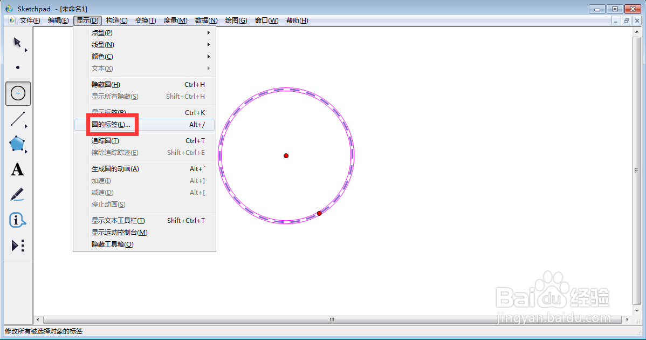Minimize the inner document window
646x340 pixels.
[615, 21]
